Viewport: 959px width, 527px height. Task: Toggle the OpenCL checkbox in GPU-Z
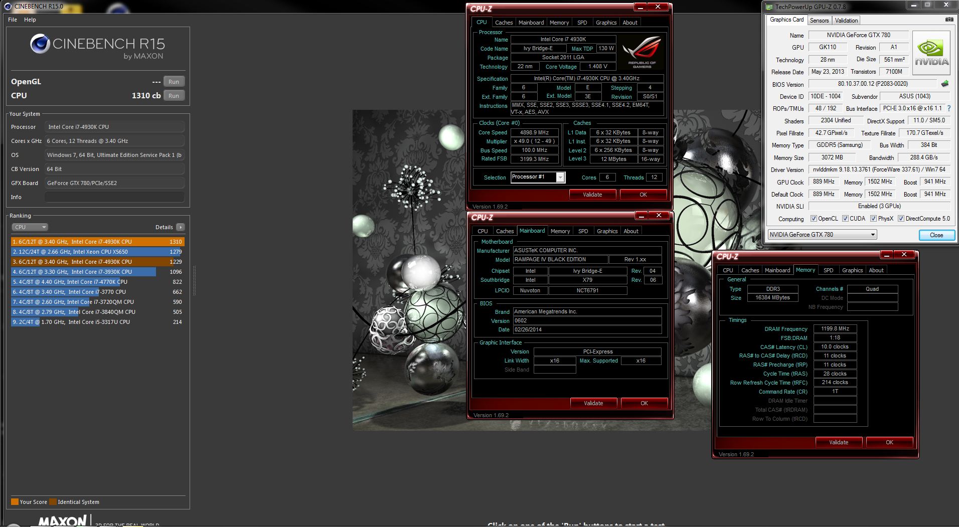(x=814, y=219)
